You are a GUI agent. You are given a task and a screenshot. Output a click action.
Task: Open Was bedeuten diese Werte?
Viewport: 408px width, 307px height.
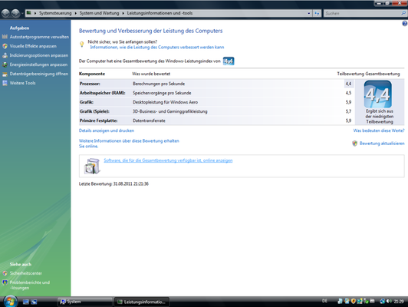[379, 130]
